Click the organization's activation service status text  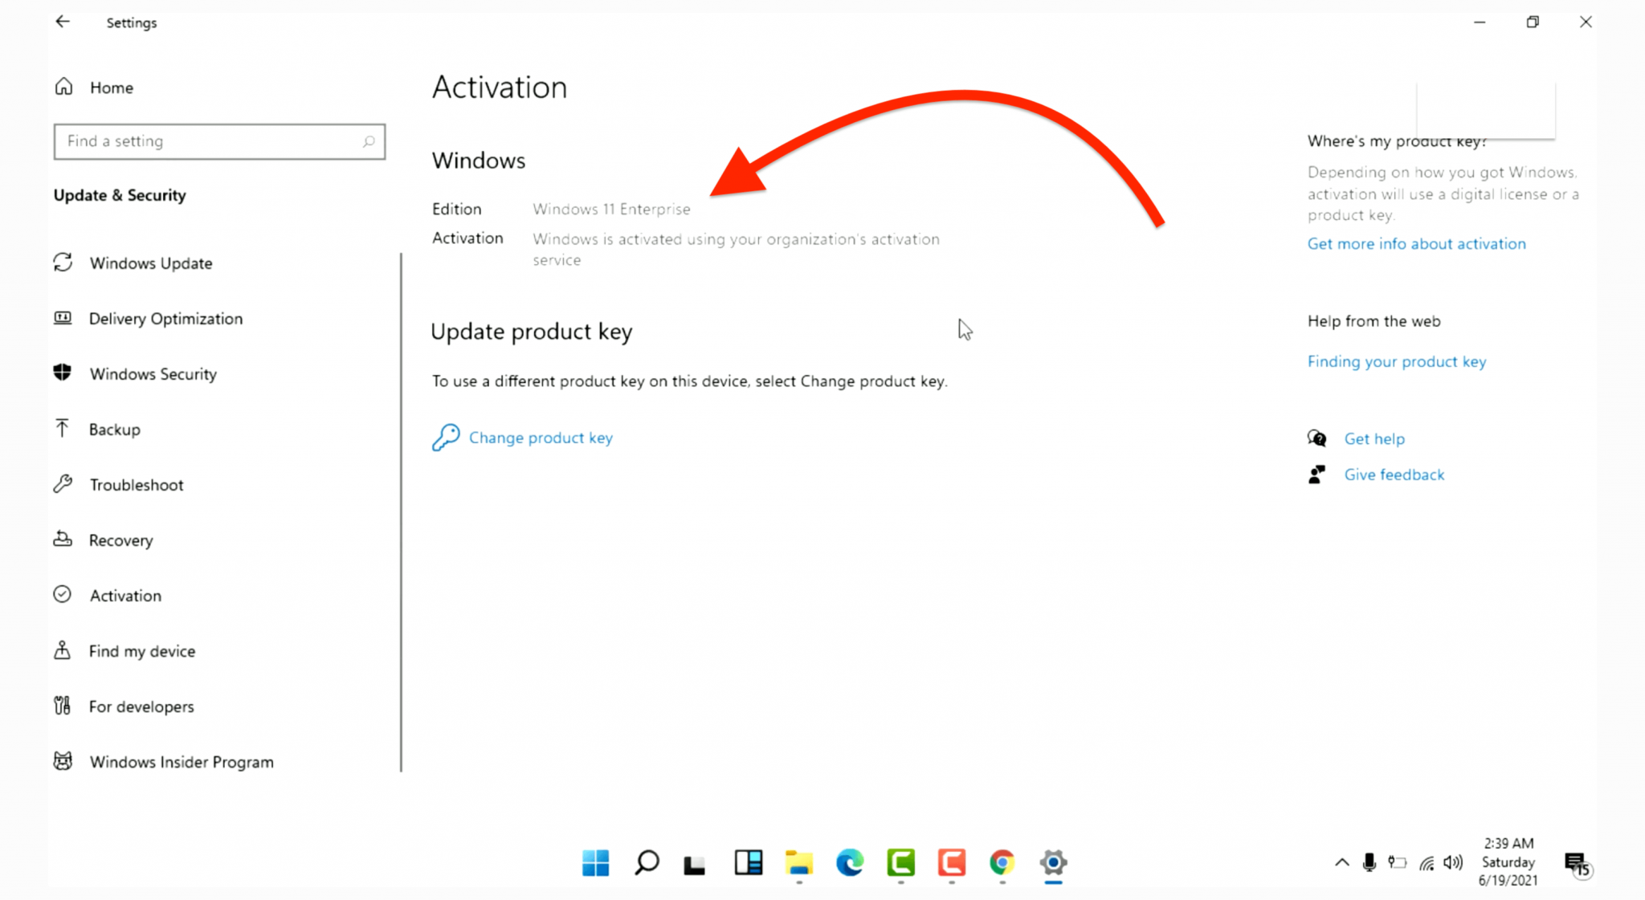click(x=736, y=249)
